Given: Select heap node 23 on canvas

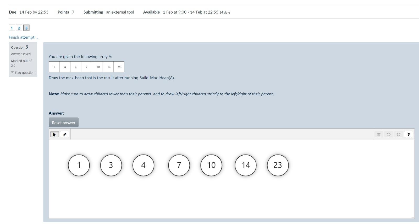Looking at the screenshot, I should pyautogui.click(x=278, y=165).
